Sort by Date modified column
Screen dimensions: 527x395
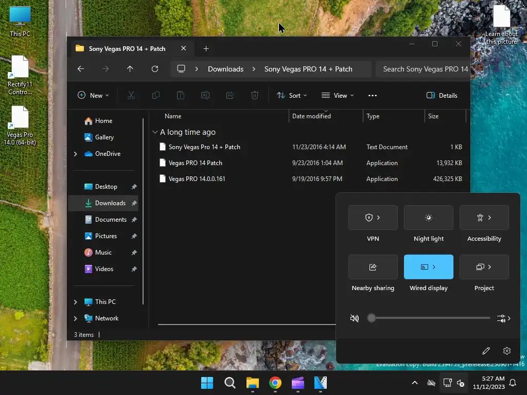coord(311,116)
